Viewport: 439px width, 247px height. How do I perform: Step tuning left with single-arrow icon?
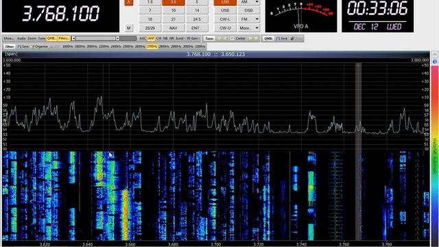pos(224,38)
